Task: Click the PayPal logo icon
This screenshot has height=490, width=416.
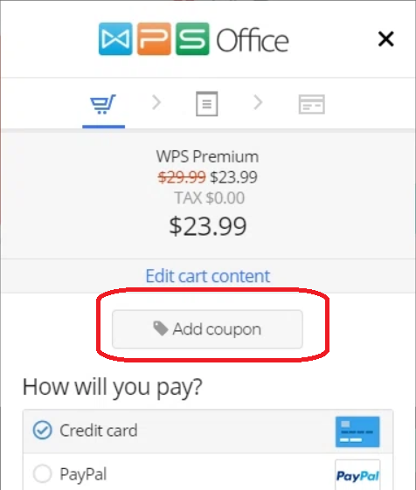Action: pyautogui.click(x=357, y=475)
